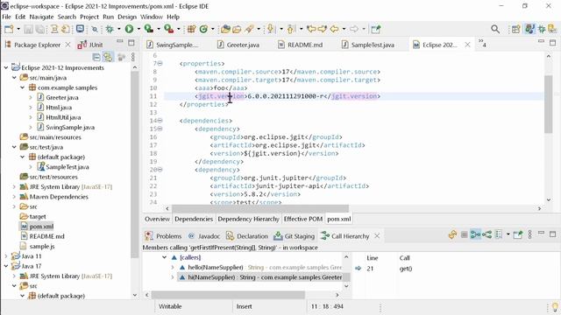Expand the Greeter.java tree node

point(31,97)
